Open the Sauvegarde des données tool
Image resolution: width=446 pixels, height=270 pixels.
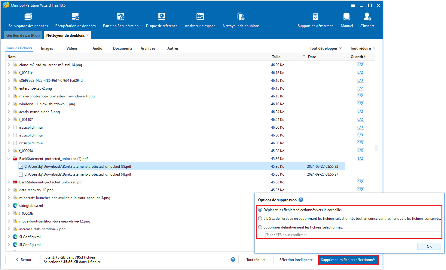coord(28,19)
